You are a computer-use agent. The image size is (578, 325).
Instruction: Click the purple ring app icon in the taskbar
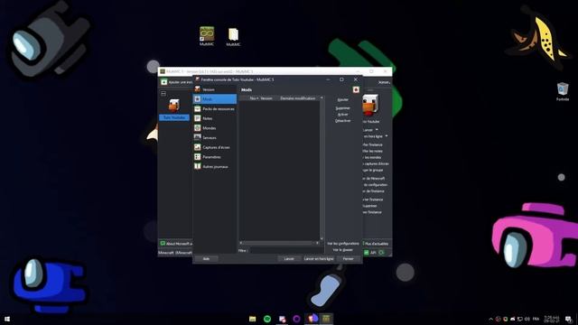click(297, 319)
